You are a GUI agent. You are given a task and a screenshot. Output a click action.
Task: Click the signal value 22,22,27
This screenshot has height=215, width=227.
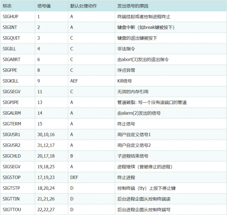(x=46, y=209)
